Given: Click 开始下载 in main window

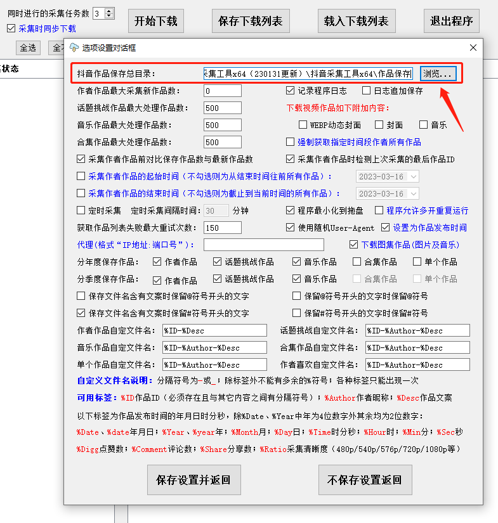Looking at the screenshot, I should [156, 21].
